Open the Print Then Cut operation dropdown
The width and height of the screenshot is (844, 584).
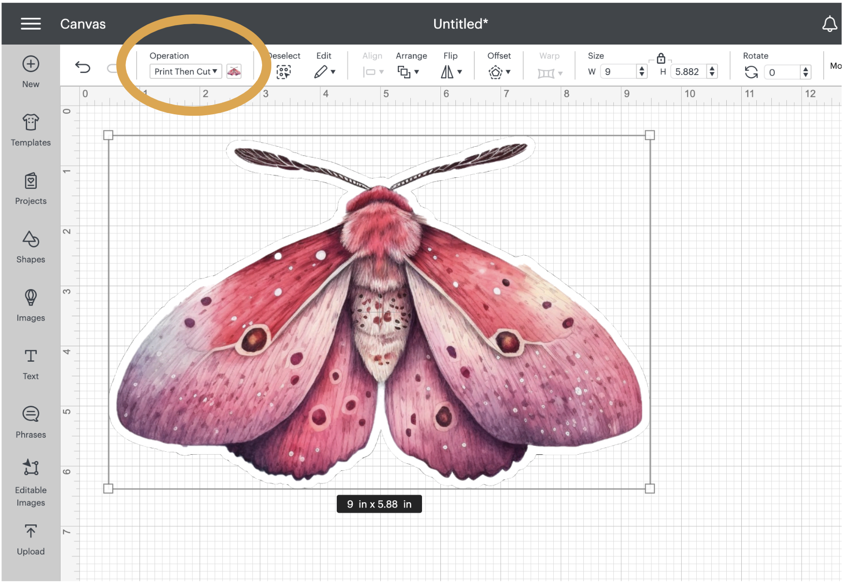185,71
